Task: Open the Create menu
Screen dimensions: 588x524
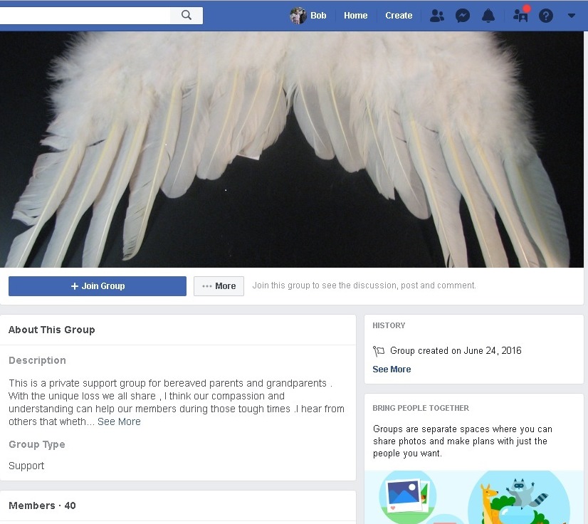Action: (x=399, y=16)
